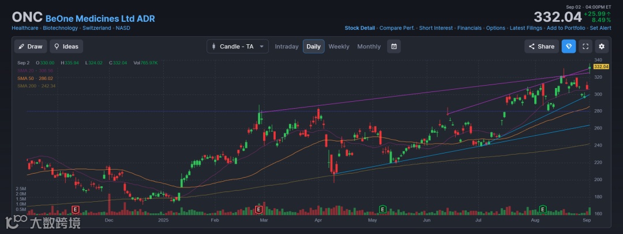Click the share icon in Share button
This screenshot has width=623, height=234.
pos(532,47)
